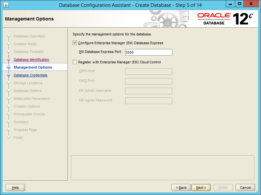Cancel the database creation wizard
This screenshot has height=195, width=261.
(245, 188)
